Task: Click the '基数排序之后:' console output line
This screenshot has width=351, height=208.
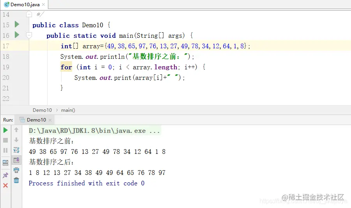Action: pos(51,162)
